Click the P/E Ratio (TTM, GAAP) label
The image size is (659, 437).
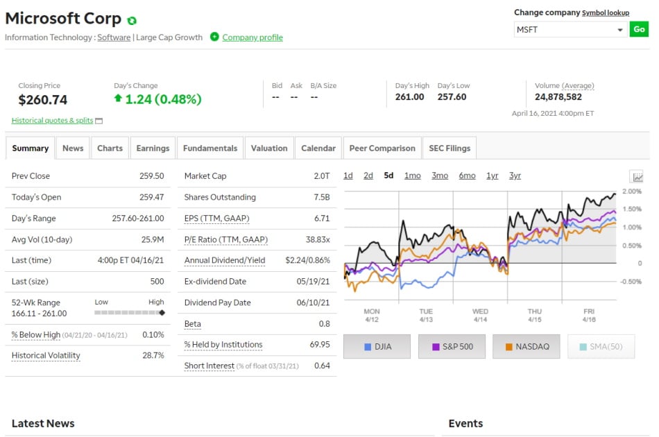pyautogui.click(x=226, y=239)
